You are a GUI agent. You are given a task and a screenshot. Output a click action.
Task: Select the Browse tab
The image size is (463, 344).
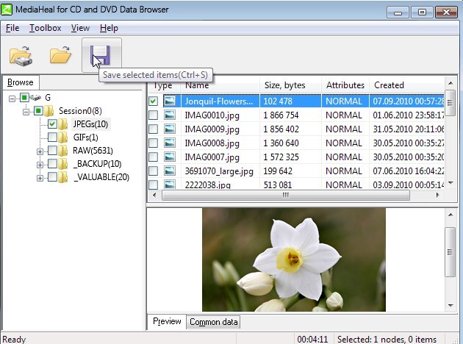pos(21,82)
